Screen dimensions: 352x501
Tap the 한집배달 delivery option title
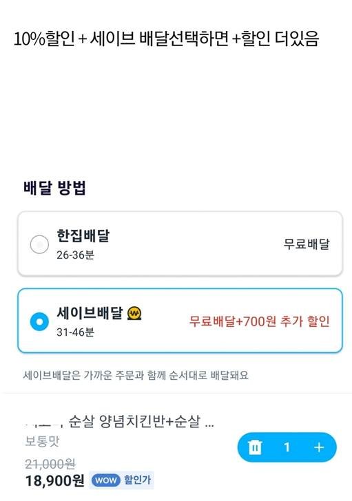(x=83, y=236)
